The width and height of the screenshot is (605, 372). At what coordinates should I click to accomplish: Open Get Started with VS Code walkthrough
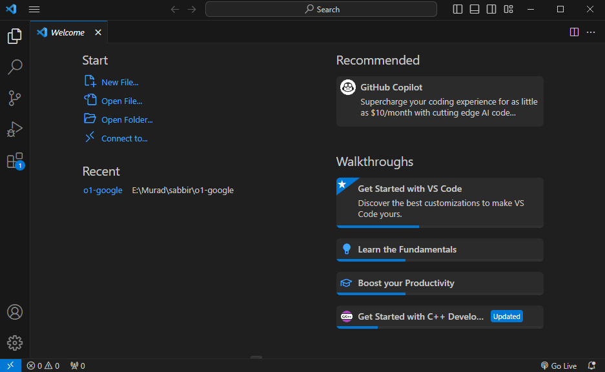click(440, 203)
